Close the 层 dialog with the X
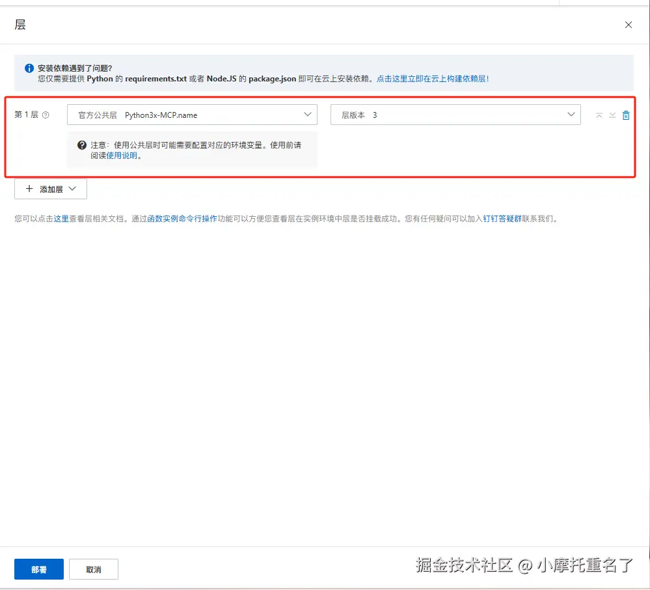 pyautogui.click(x=628, y=25)
